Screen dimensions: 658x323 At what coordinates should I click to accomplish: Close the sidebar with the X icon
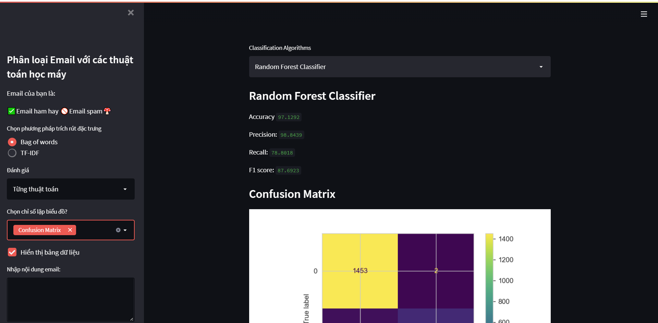[131, 13]
